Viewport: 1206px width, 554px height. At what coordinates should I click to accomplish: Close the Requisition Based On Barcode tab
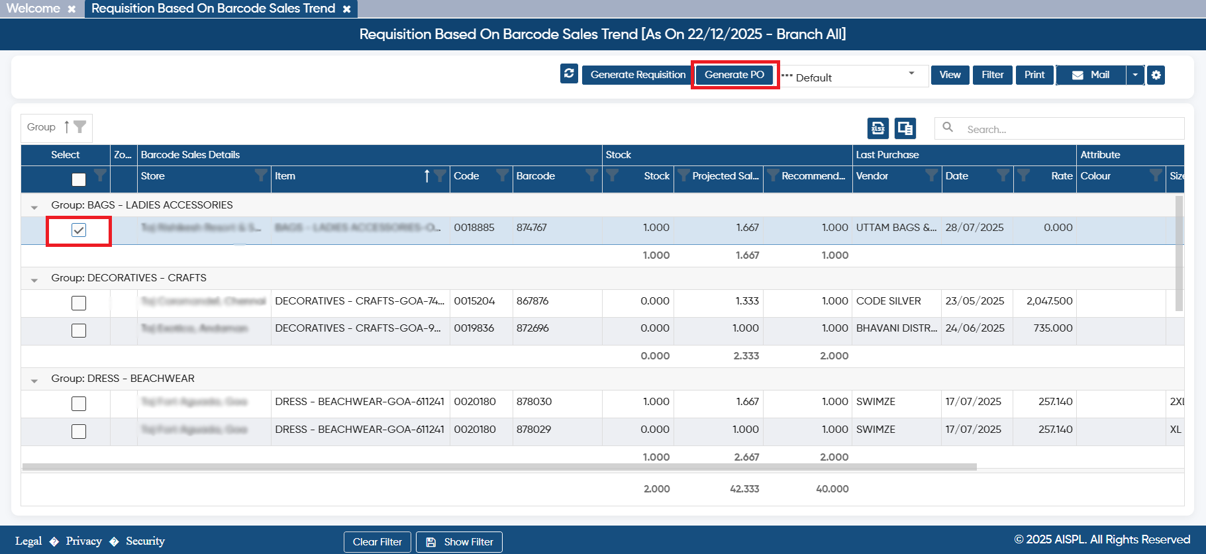(346, 9)
